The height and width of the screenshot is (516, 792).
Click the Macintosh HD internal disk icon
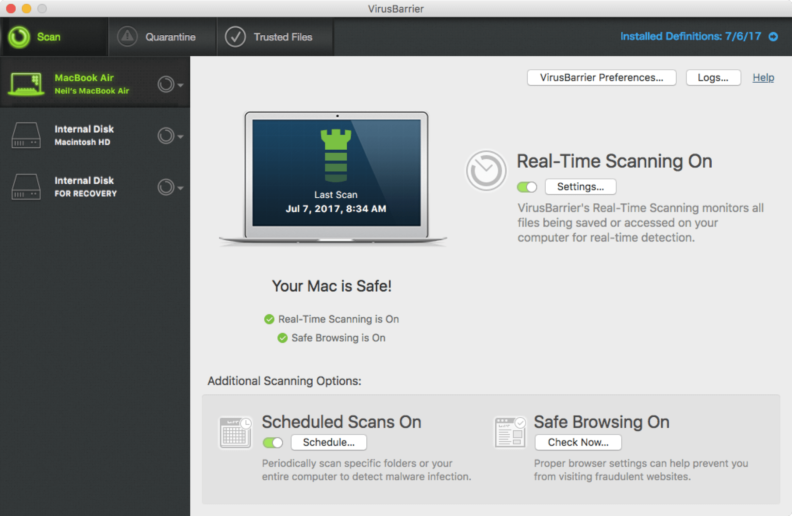[26, 134]
